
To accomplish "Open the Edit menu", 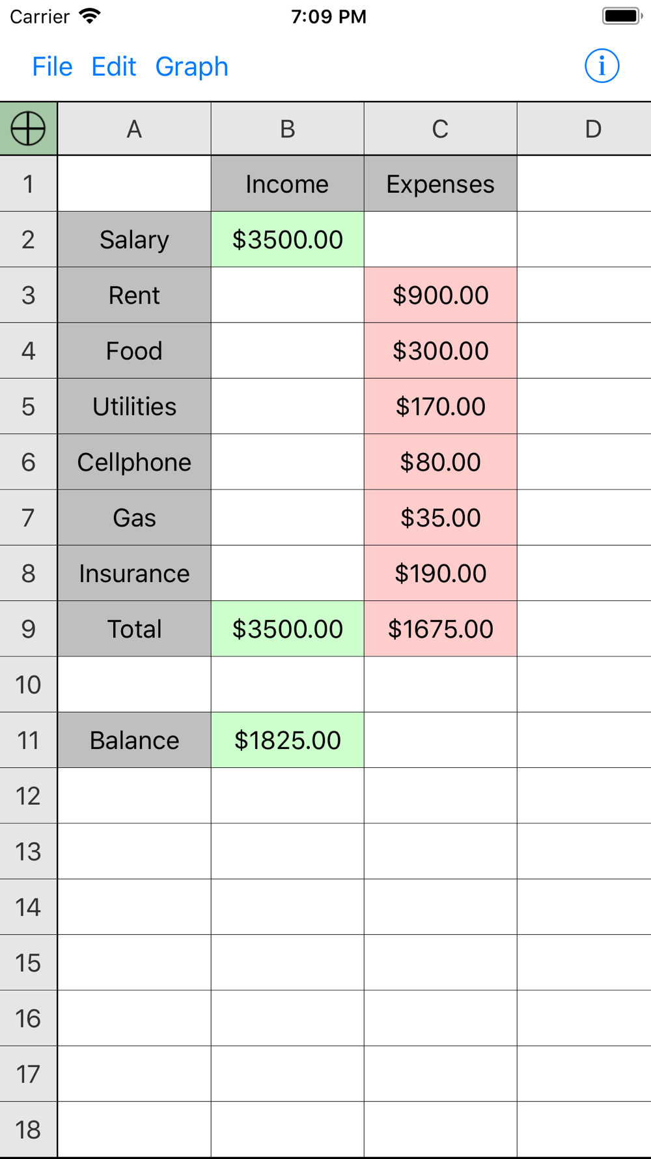I will 113,66.
